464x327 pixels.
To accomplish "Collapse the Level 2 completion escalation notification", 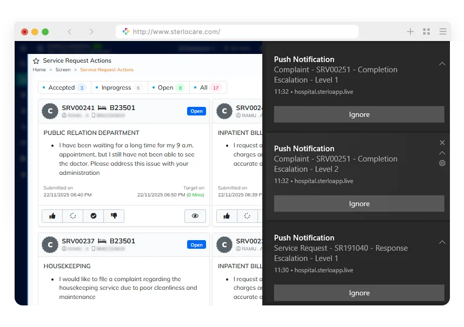I will [x=442, y=153].
